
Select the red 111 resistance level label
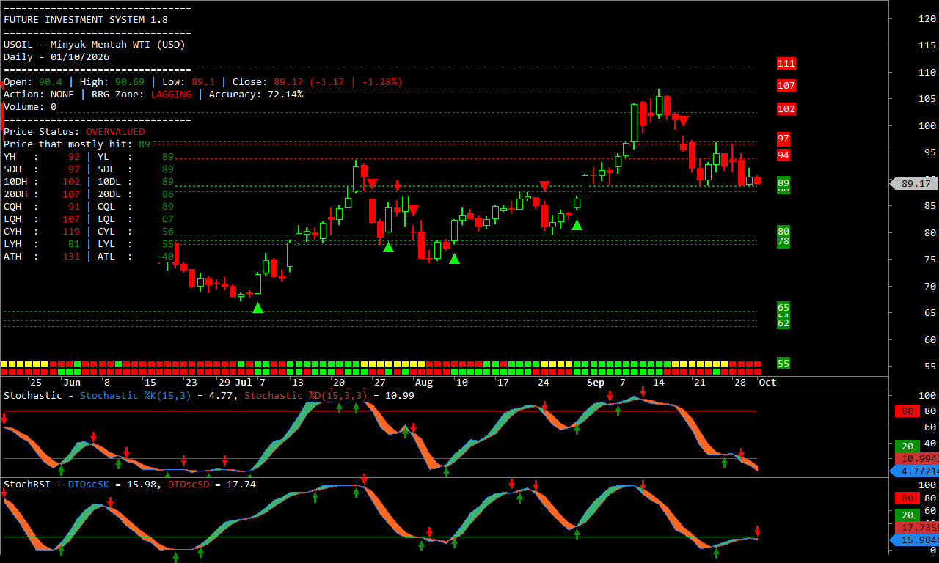coord(786,64)
